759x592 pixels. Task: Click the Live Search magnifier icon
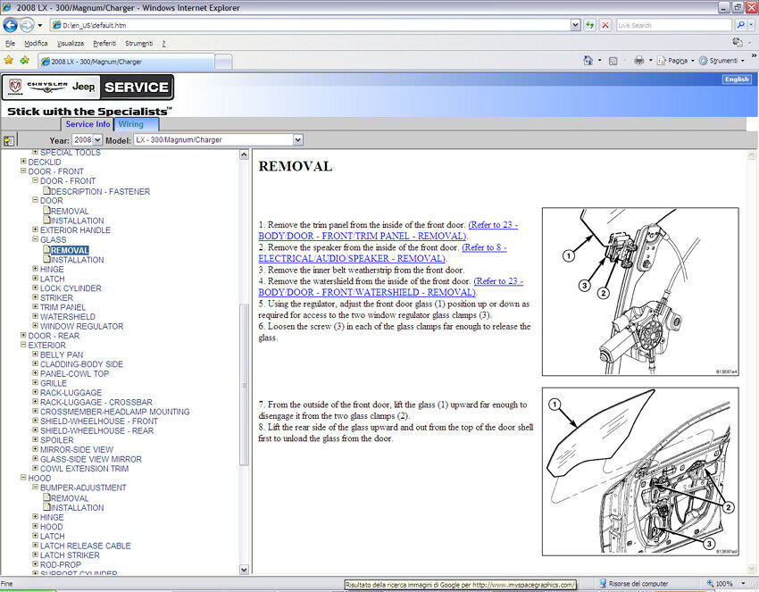click(x=740, y=25)
